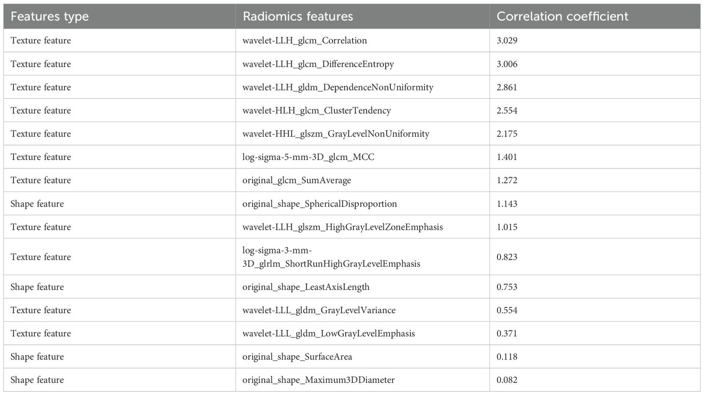Select the log-sigma-5-mm-3D_glcm_MCC feature
The image size is (704, 395).
point(308,157)
